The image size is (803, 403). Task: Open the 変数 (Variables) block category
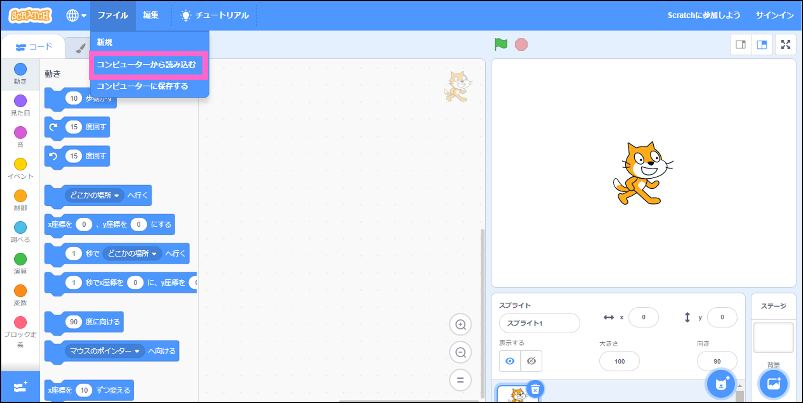click(20, 296)
